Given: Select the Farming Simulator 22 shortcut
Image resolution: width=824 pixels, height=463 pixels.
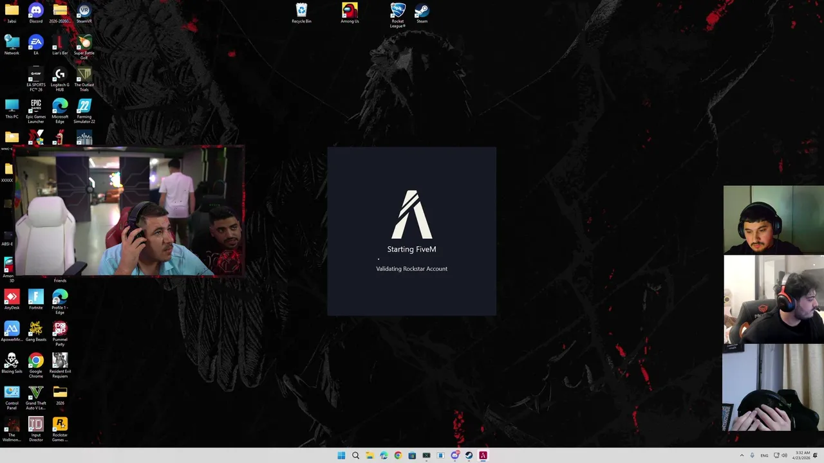Looking at the screenshot, I should pyautogui.click(x=84, y=111).
